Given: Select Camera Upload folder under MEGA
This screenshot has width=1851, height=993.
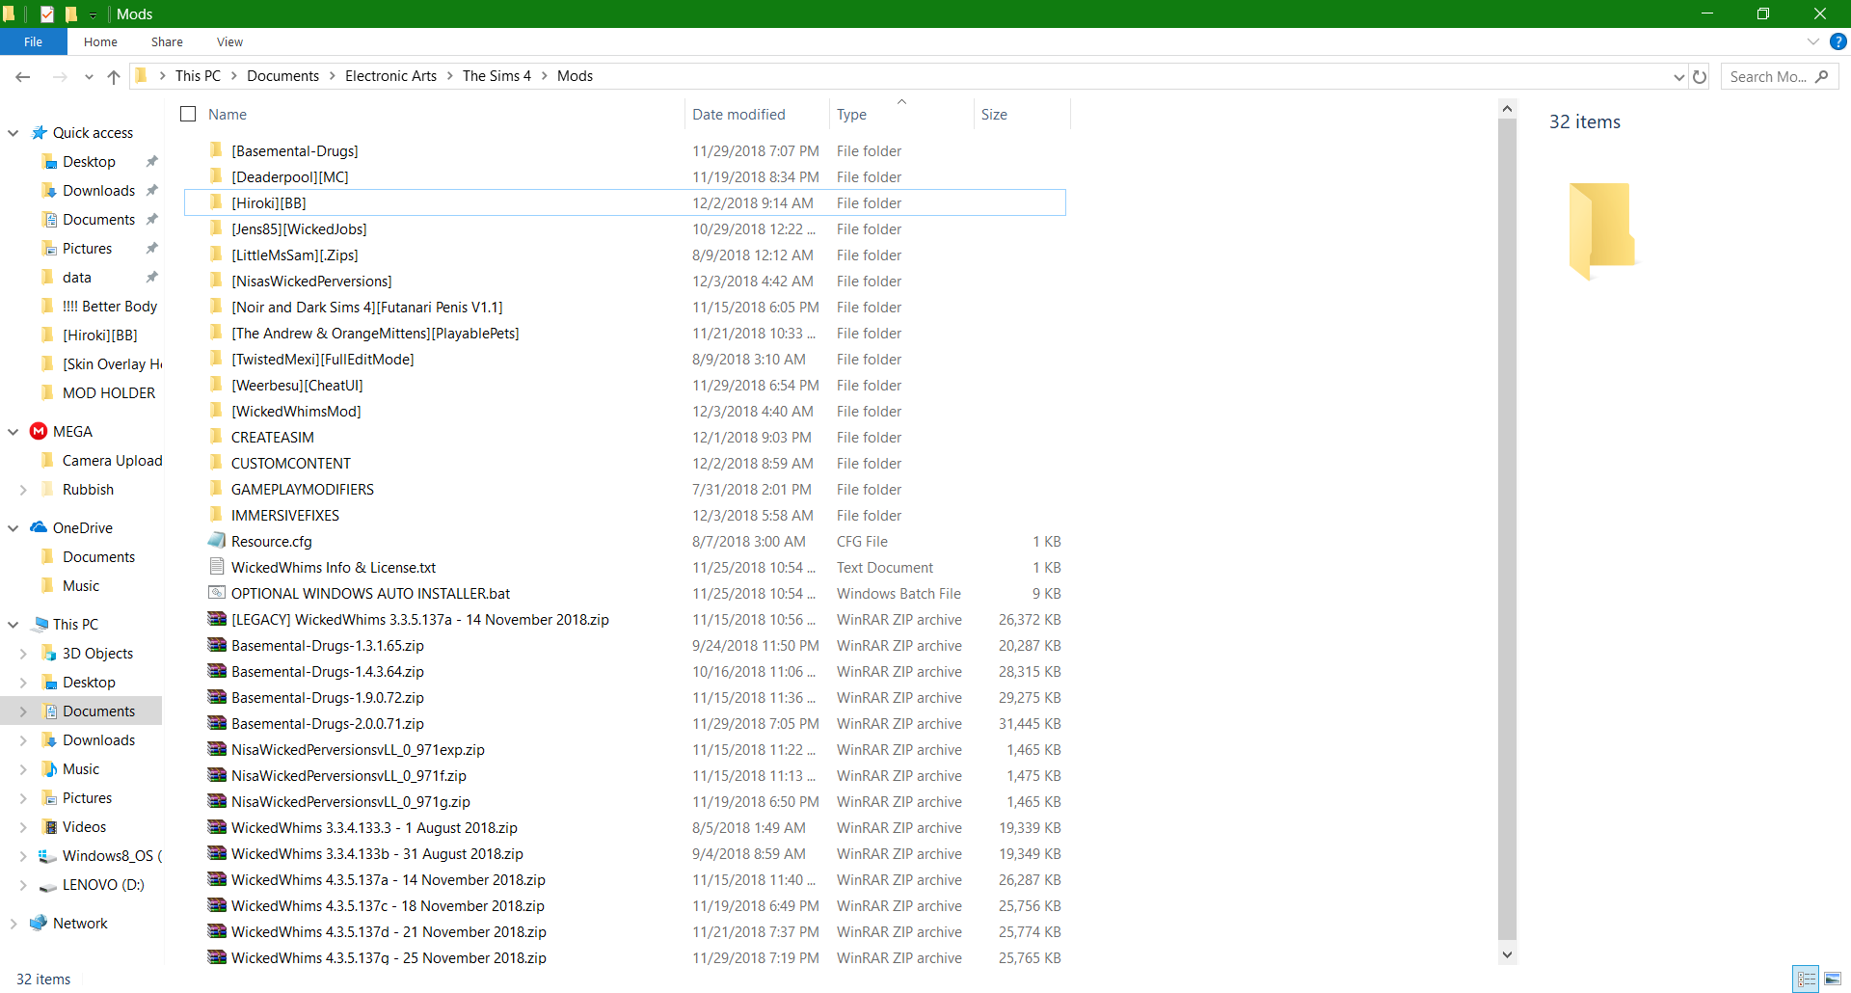Looking at the screenshot, I should (112, 461).
